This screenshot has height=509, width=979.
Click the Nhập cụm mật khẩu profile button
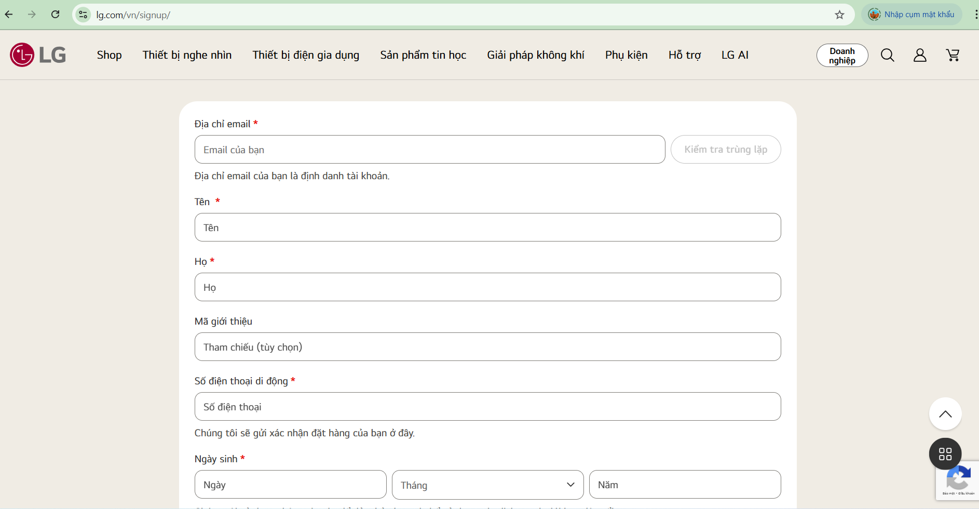pyautogui.click(x=912, y=15)
